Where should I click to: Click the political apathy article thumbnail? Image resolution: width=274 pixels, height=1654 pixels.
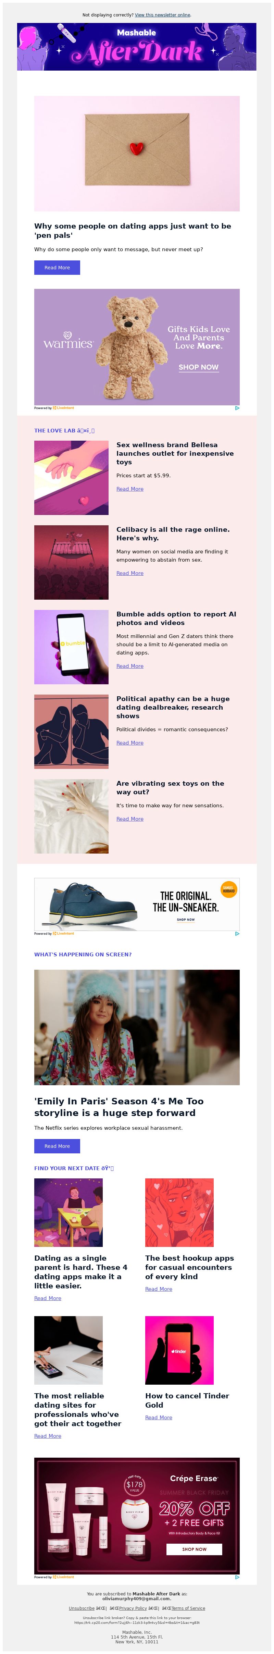(x=71, y=732)
